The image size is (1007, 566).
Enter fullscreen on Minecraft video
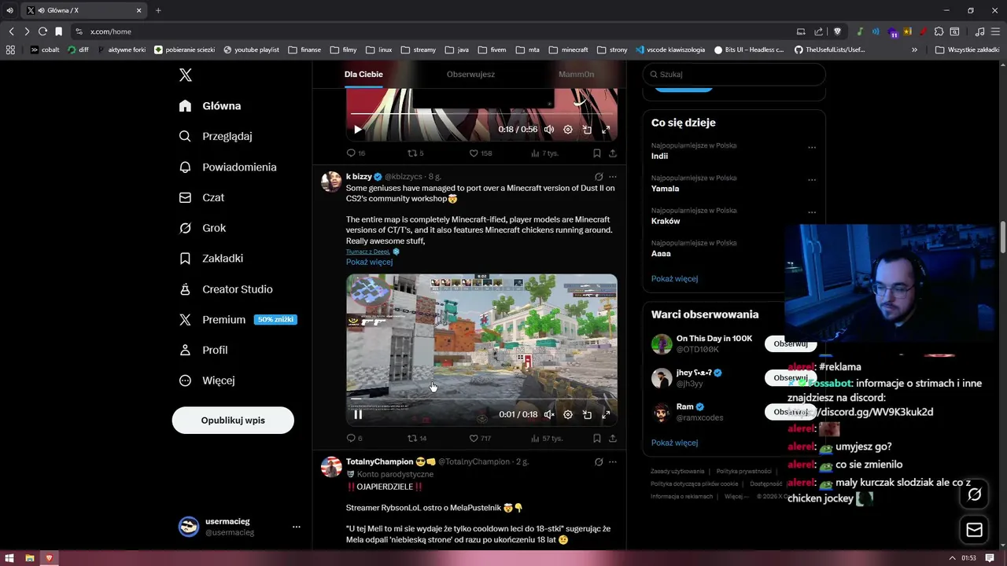pyautogui.click(x=606, y=414)
